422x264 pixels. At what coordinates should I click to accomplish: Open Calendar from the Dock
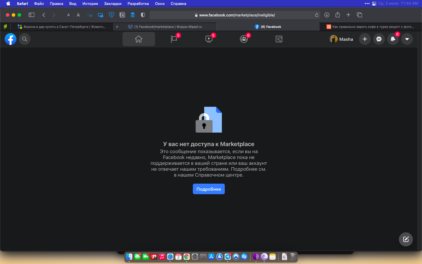(x=178, y=257)
